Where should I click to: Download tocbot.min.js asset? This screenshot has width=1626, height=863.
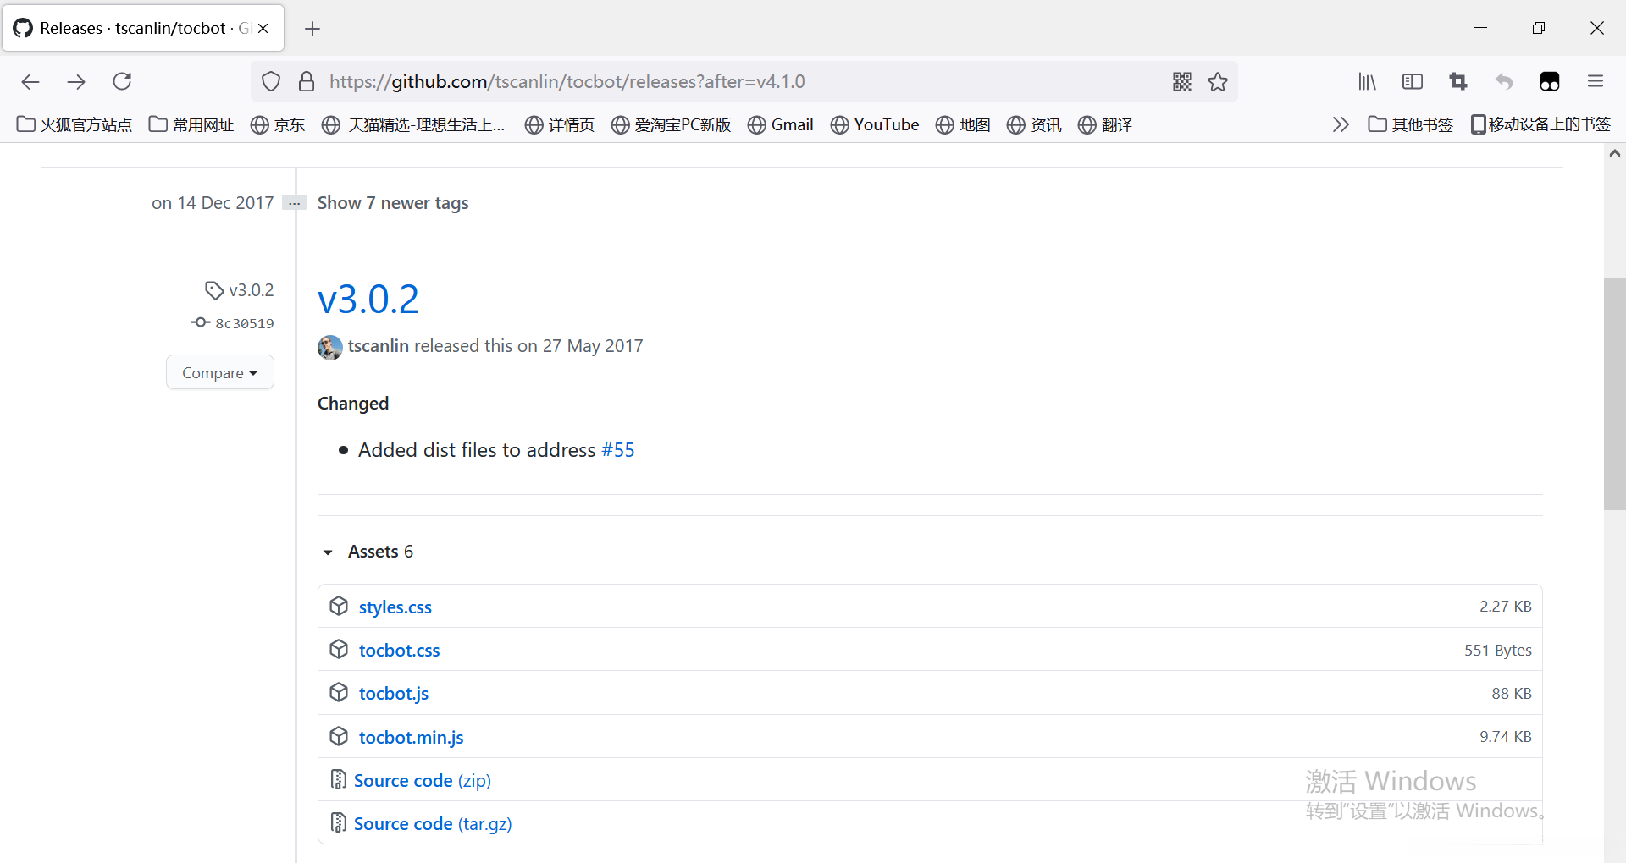point(412,738)
